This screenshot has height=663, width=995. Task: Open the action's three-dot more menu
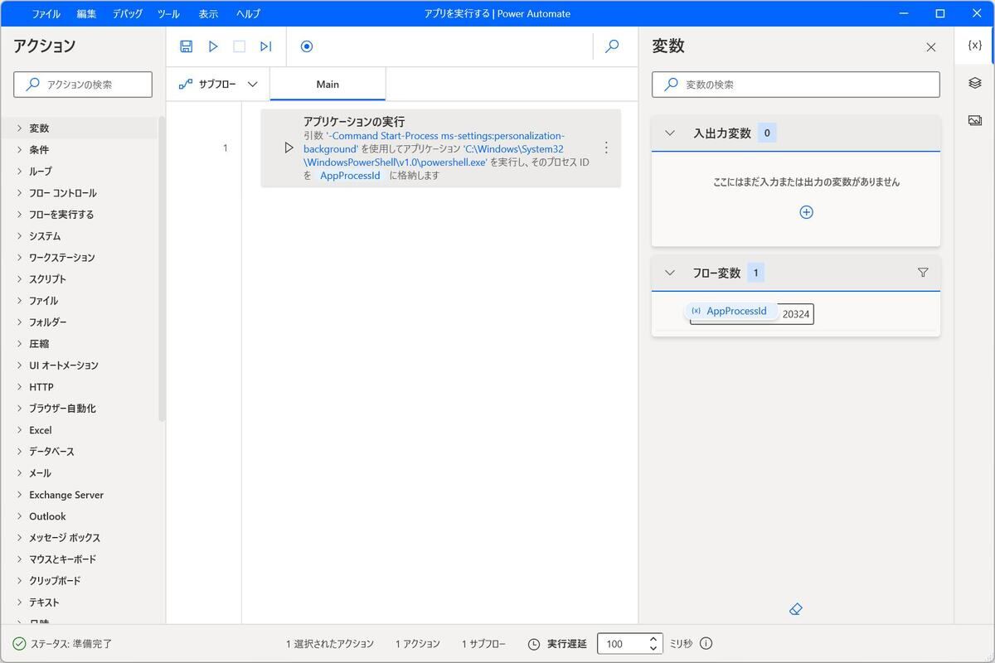[x=606, y=148]
